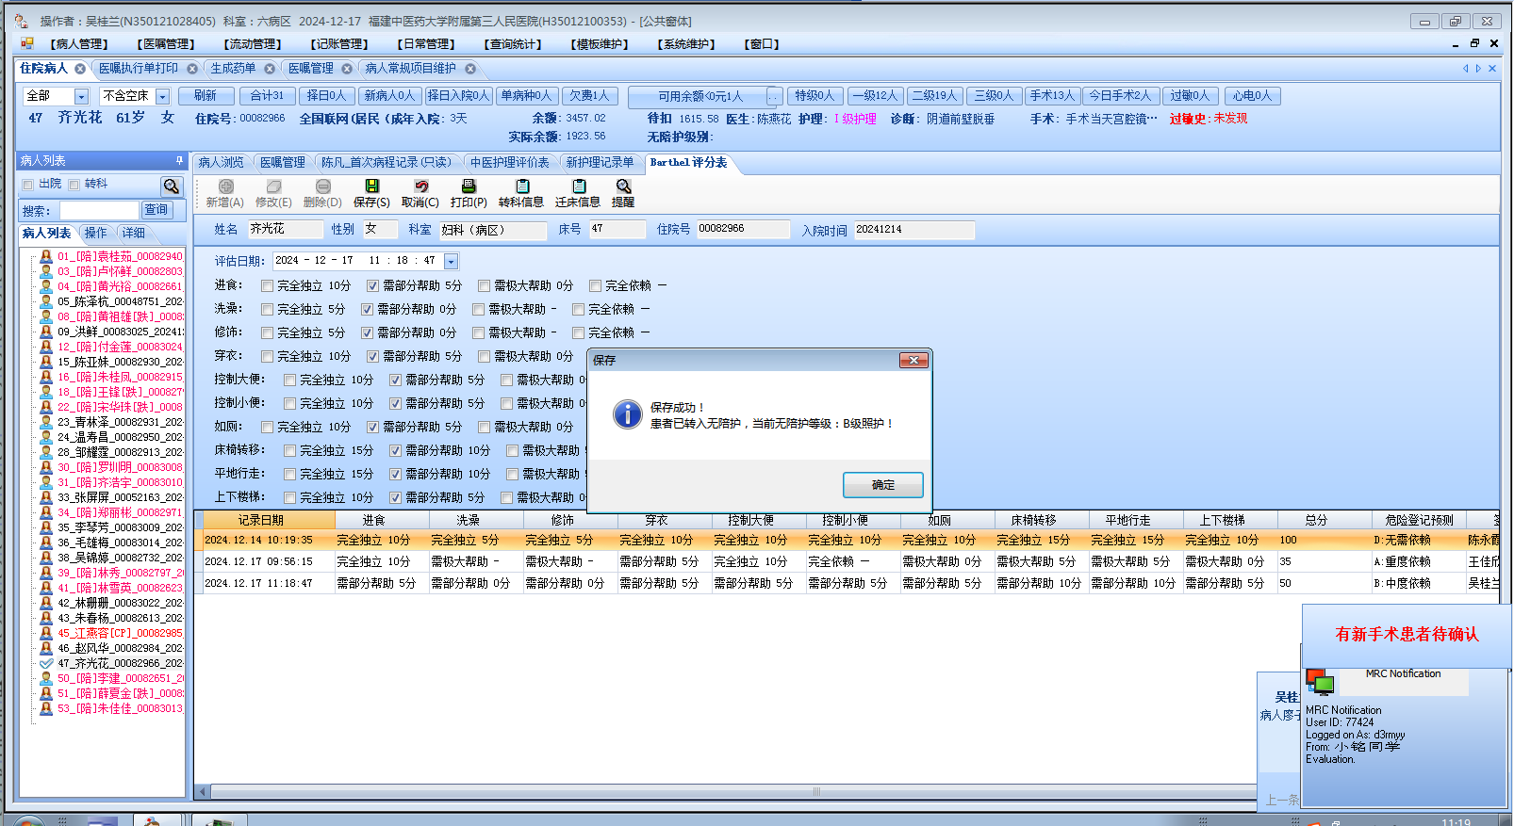This screenshot has height=826, width=1514.
Task: Click the 一级12人 filter button
Action: pos(875,96)
